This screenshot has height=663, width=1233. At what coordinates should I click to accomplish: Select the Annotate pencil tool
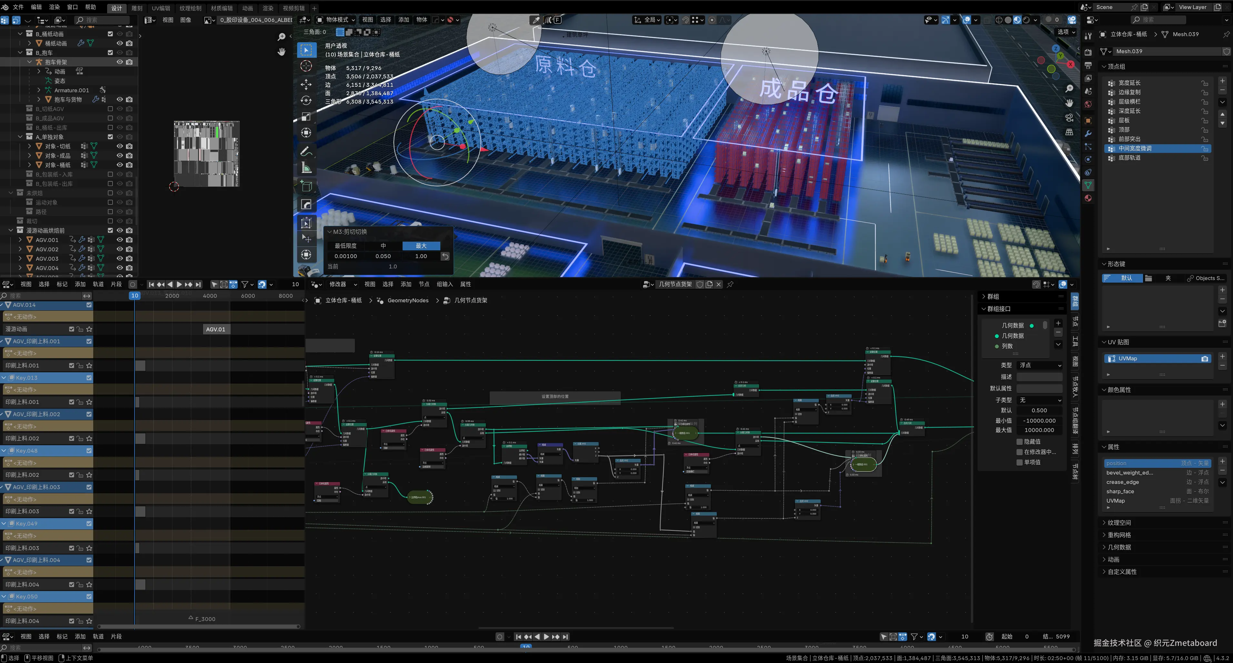pyautogui.click(x=306, y=151)
